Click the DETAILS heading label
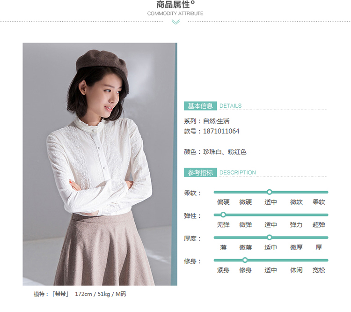Viewport: 351px width, 312px height. 230,106
